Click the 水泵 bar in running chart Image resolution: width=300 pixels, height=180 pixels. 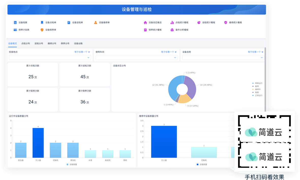90,154
